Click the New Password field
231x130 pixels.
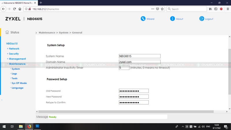pos(134,96)
